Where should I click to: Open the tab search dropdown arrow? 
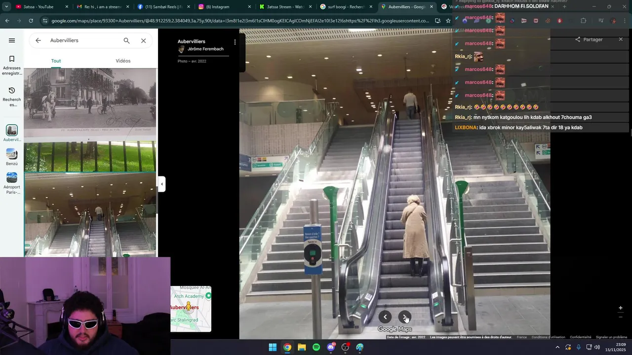(6, 7)
